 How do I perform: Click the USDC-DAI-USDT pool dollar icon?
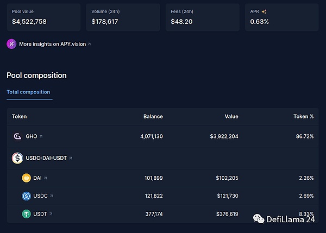click(x=17, y=158)
